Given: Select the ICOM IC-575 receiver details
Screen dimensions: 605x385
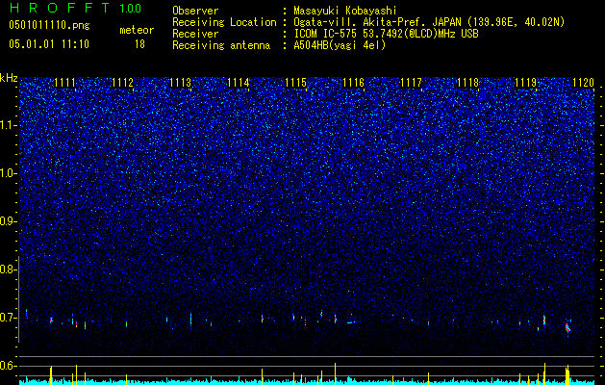Looking at the screenshot, I should pos(386,34).
